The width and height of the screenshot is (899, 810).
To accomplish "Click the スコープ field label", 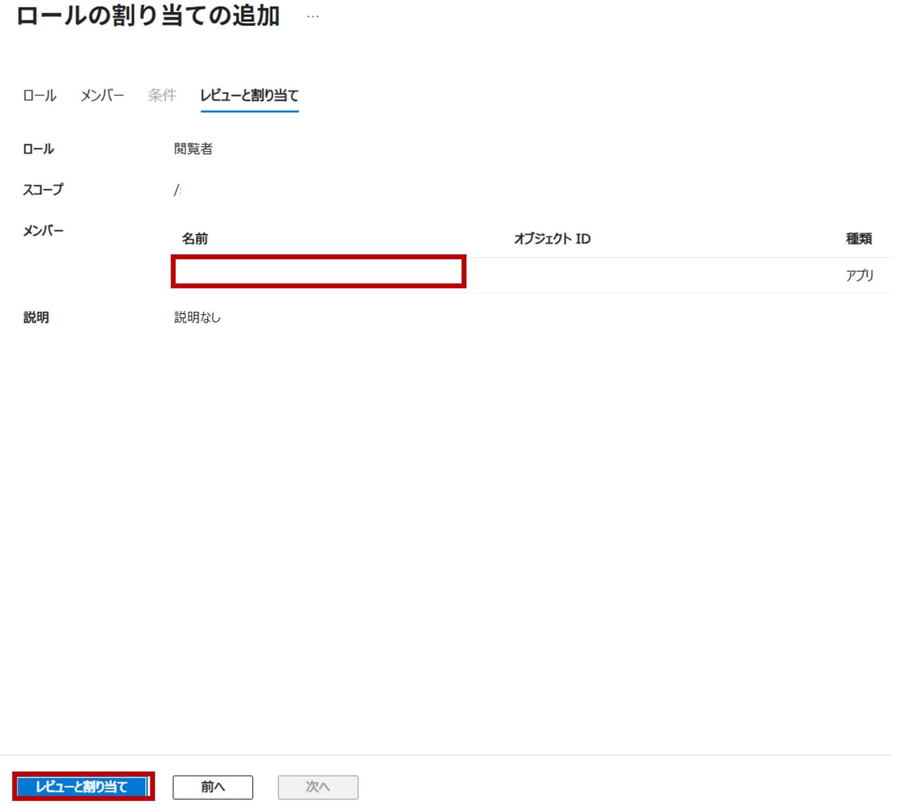I will tap(43, 190).
